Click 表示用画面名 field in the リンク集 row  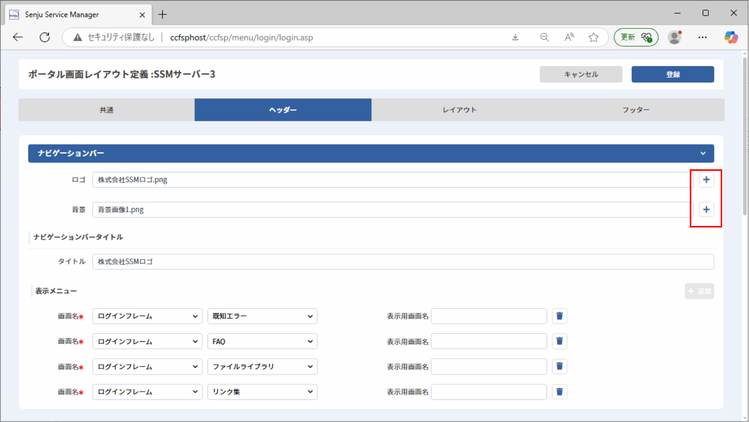pos(489,392)
